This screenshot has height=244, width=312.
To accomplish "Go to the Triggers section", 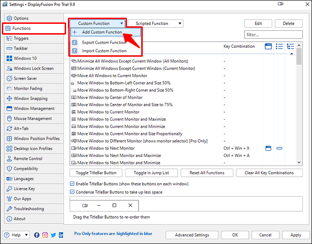I will (x=34, y=38).
